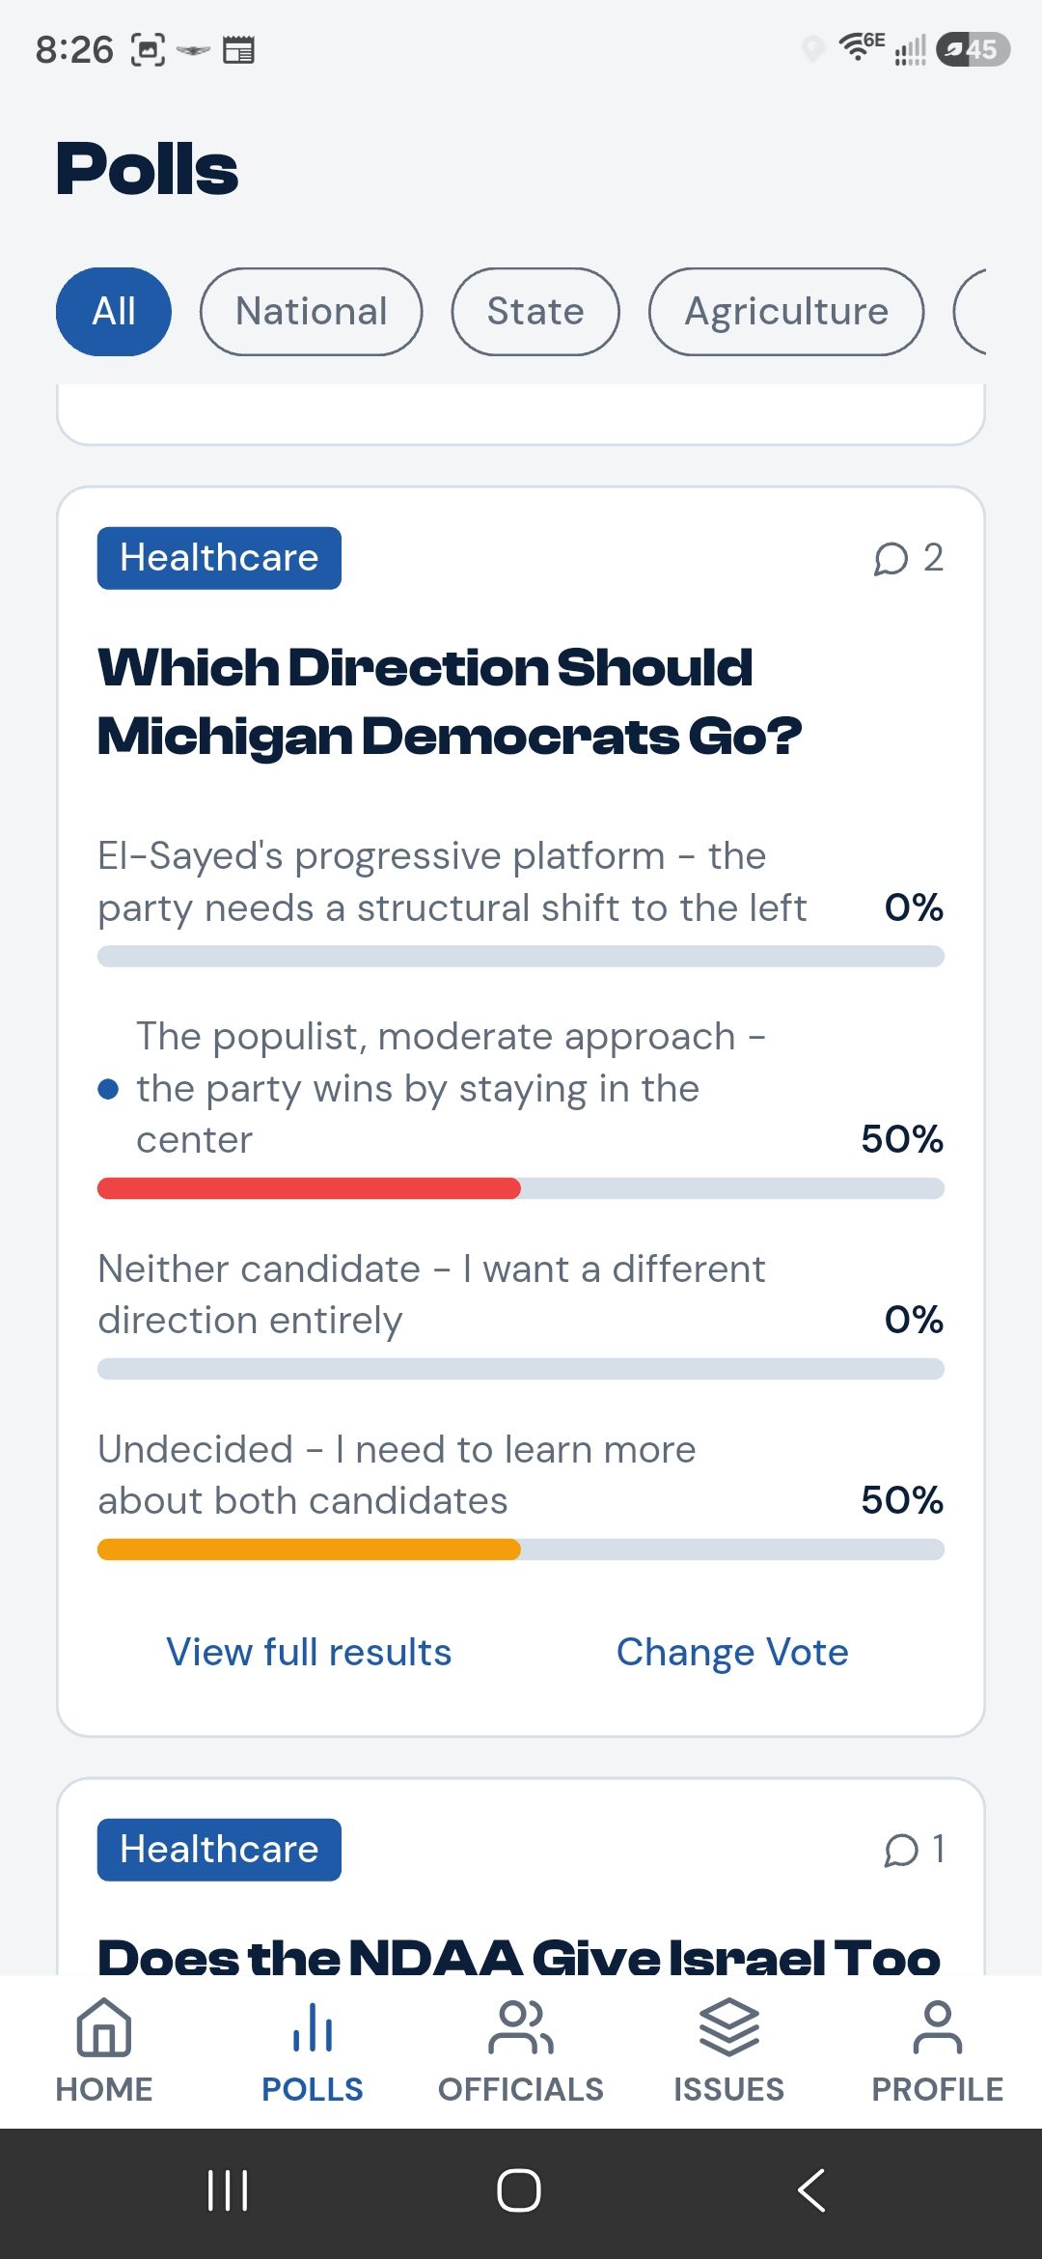
Task: Tap the Polls bar-chart icon
Action: coord(313,2027)
